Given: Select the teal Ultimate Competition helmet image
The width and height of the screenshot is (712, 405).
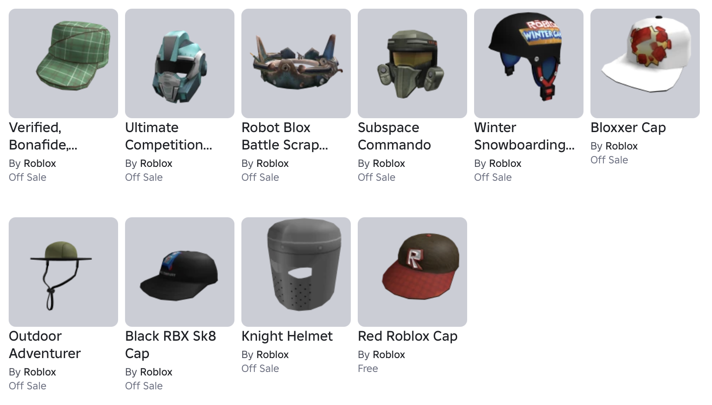Looking at the screenshot, I should [x=180, y=63].
